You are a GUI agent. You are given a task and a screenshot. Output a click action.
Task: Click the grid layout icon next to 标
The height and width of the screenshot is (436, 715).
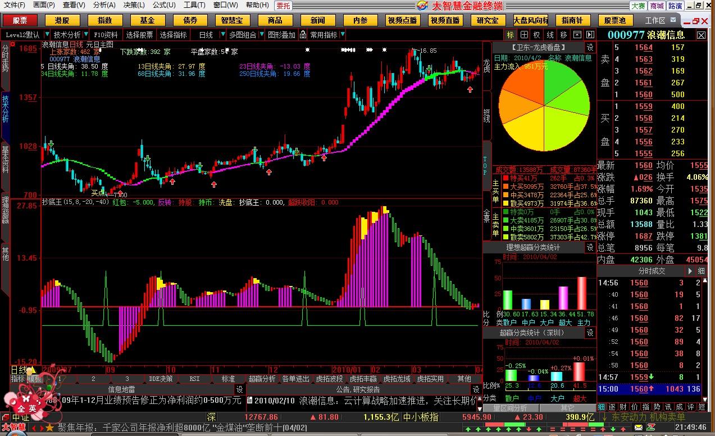pos(523,35)
